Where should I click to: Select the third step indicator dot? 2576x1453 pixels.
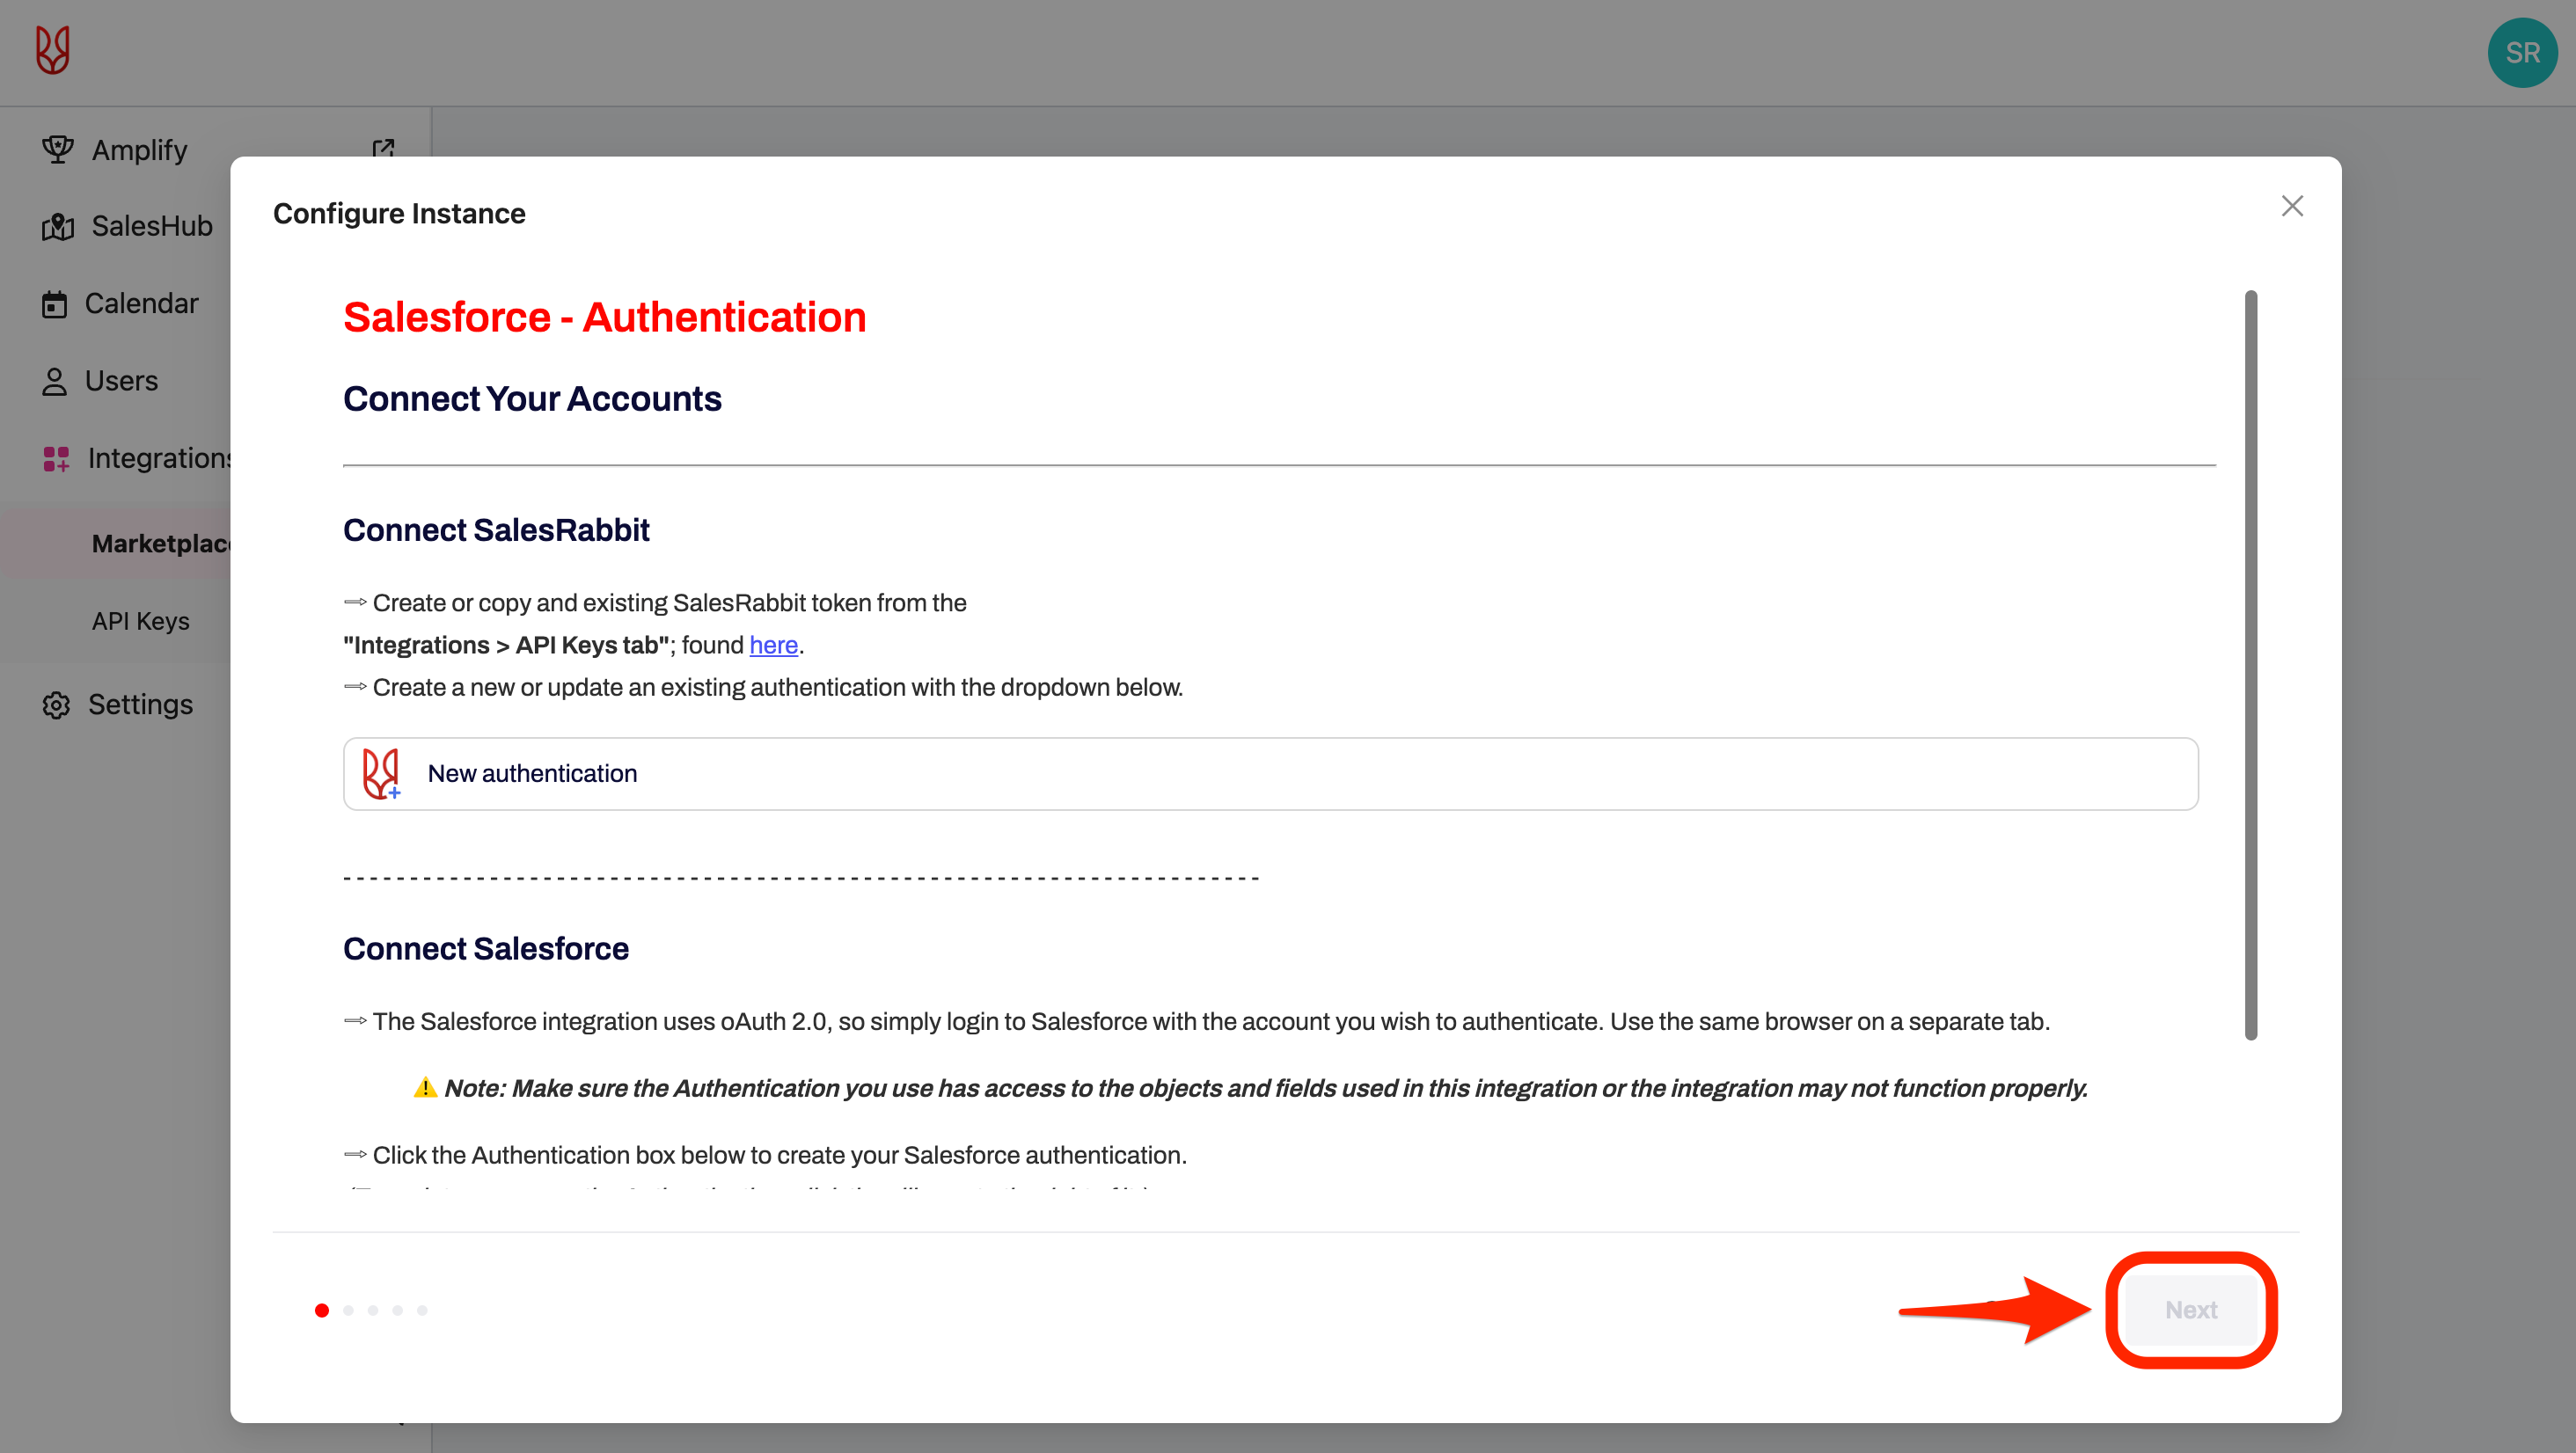coord(372,1310)
